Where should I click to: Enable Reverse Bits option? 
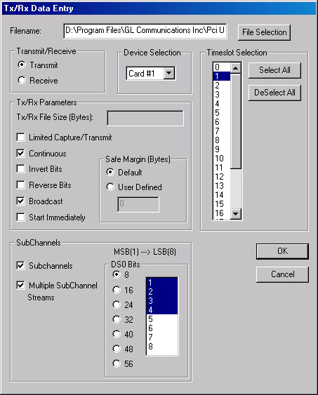click(x=20, y=185)
